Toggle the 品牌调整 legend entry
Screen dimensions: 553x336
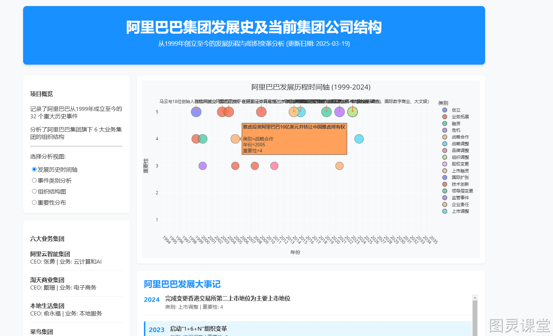click(460, 151)
